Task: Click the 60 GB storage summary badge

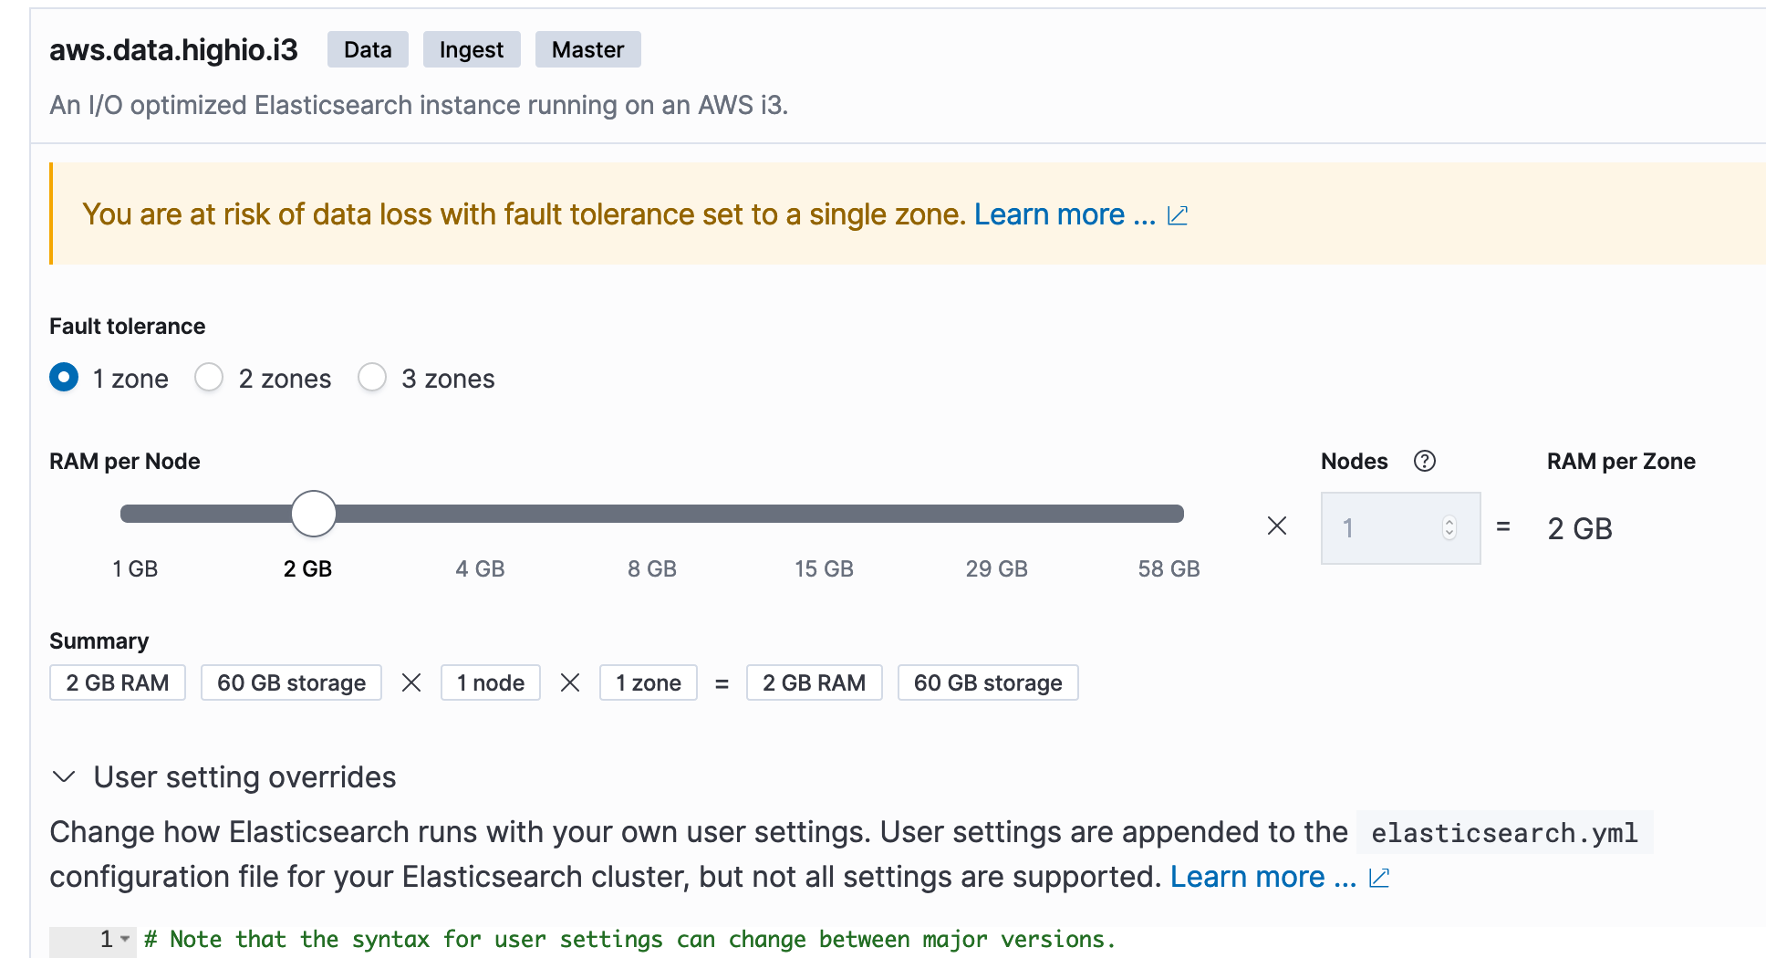Action: click(290, 682)
